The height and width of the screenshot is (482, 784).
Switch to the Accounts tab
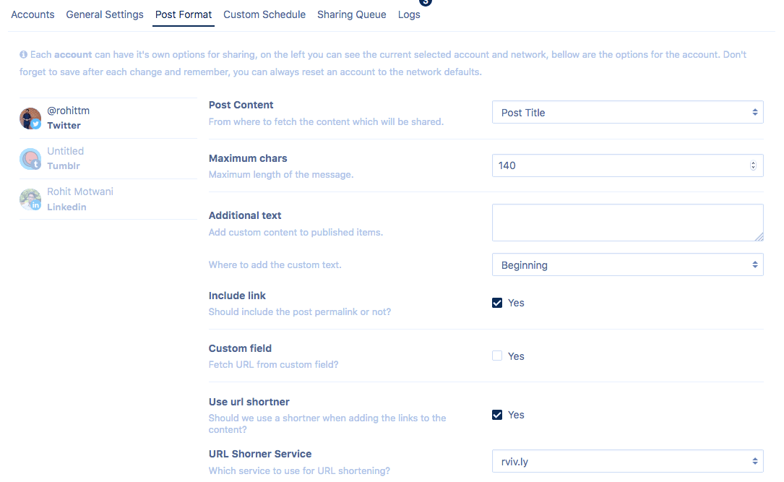point(33,14)
